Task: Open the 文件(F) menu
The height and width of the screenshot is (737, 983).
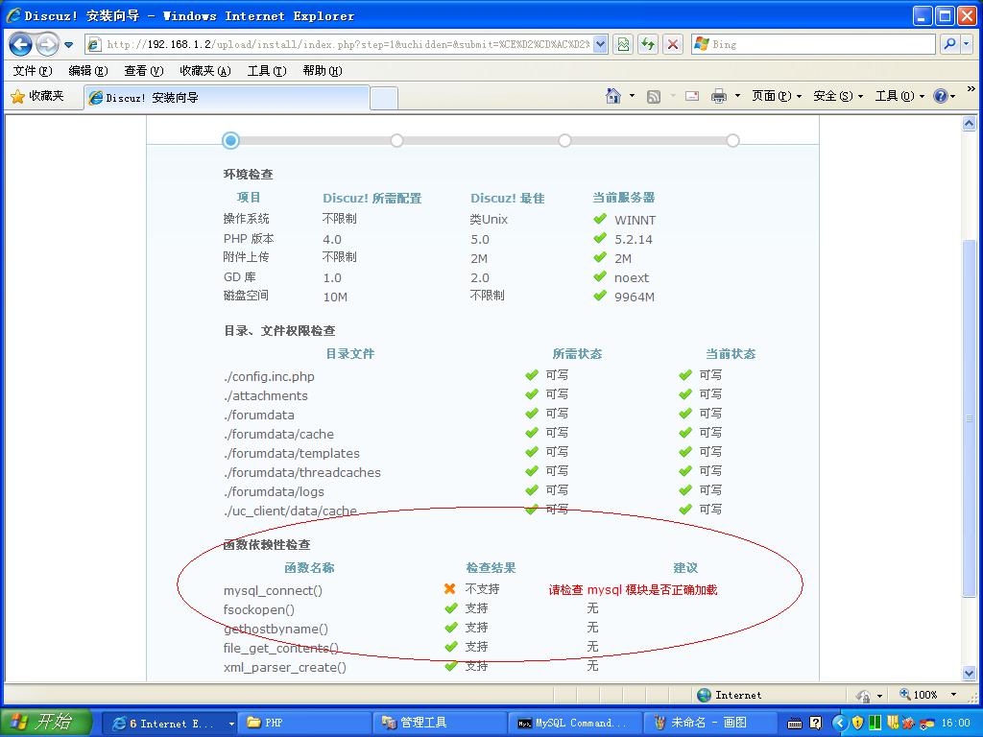Action: pyautogui.click(x=33, y=71)
